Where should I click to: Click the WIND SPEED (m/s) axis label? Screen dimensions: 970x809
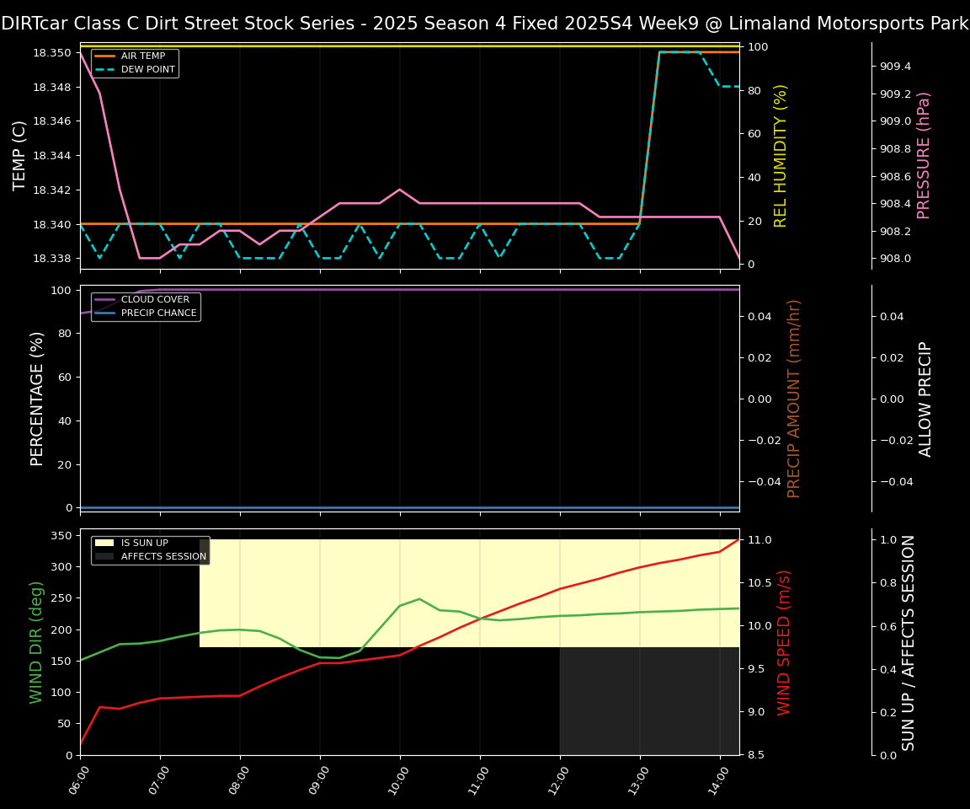[784, 642]
